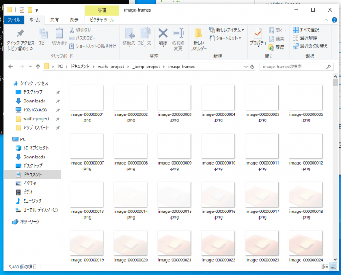
Task: Click Copy path (パスのコピー)
Action: click(83, 38)
